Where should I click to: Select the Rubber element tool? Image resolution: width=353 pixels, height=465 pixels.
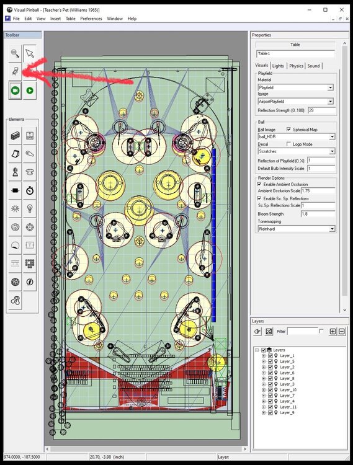pos(15,300)
